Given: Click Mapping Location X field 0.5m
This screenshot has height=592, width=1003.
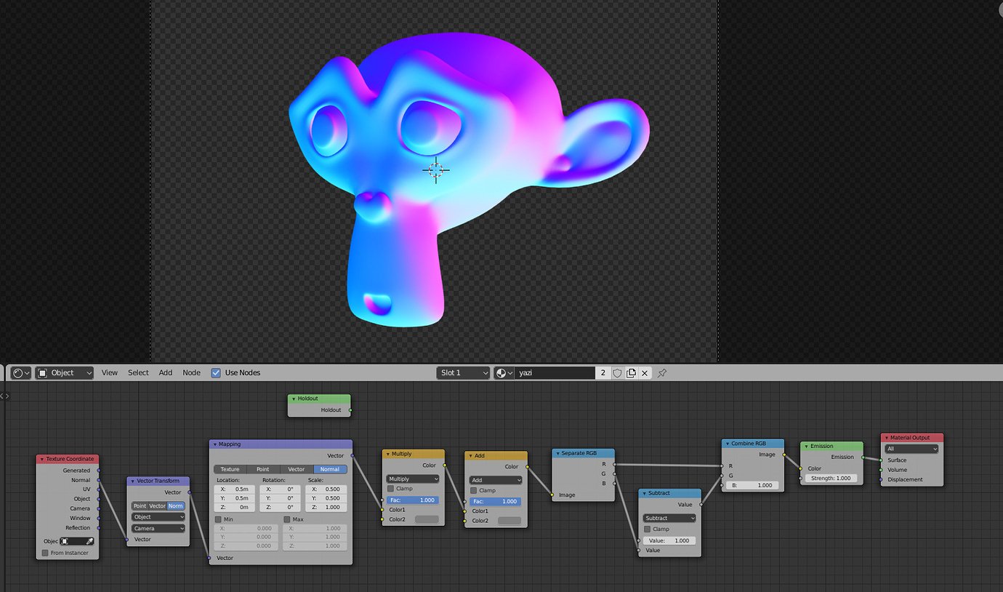Looking at the screenshot, I should [235, 489].
